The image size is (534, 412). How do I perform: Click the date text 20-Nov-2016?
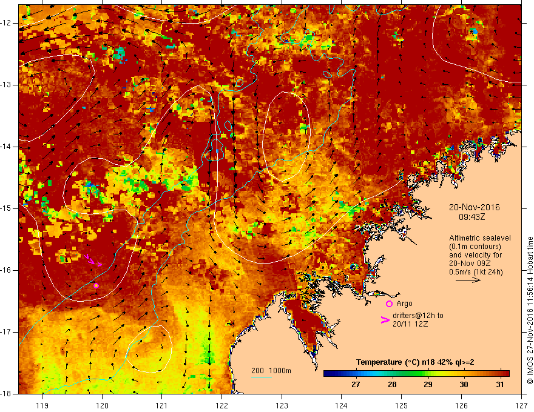[474, 207]
